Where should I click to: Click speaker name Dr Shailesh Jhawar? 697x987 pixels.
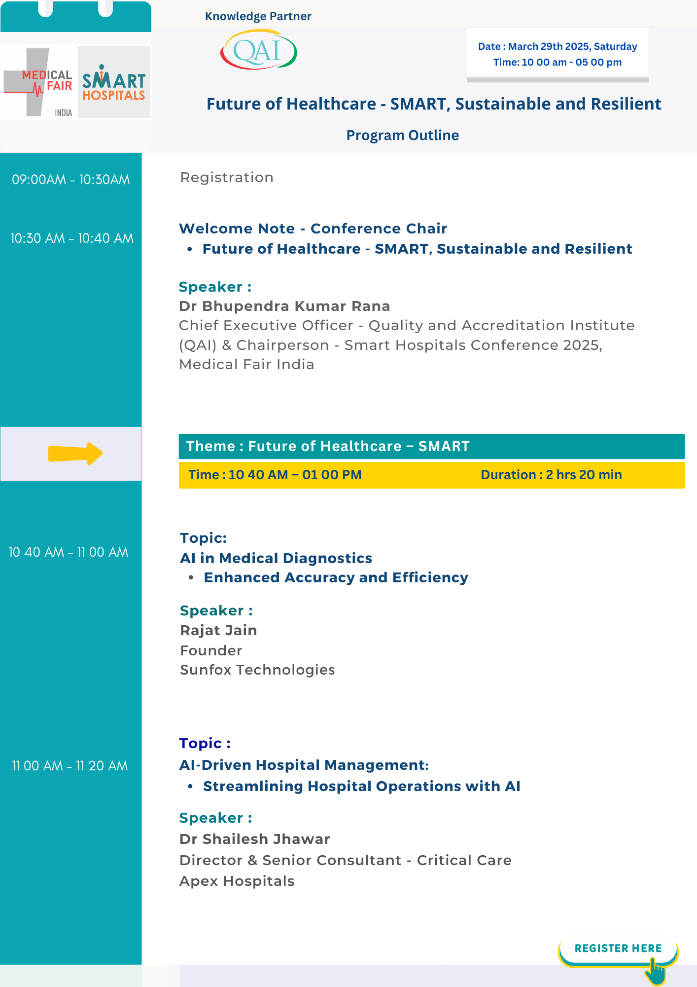coord(254,839)
